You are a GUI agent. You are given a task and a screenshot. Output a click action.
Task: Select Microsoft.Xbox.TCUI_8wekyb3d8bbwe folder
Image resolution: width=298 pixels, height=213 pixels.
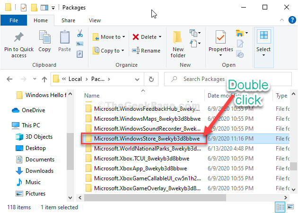[x=137, y=159]
